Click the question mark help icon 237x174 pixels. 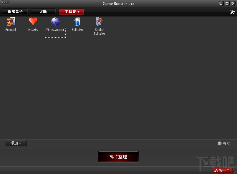click(x=219, y=143)
